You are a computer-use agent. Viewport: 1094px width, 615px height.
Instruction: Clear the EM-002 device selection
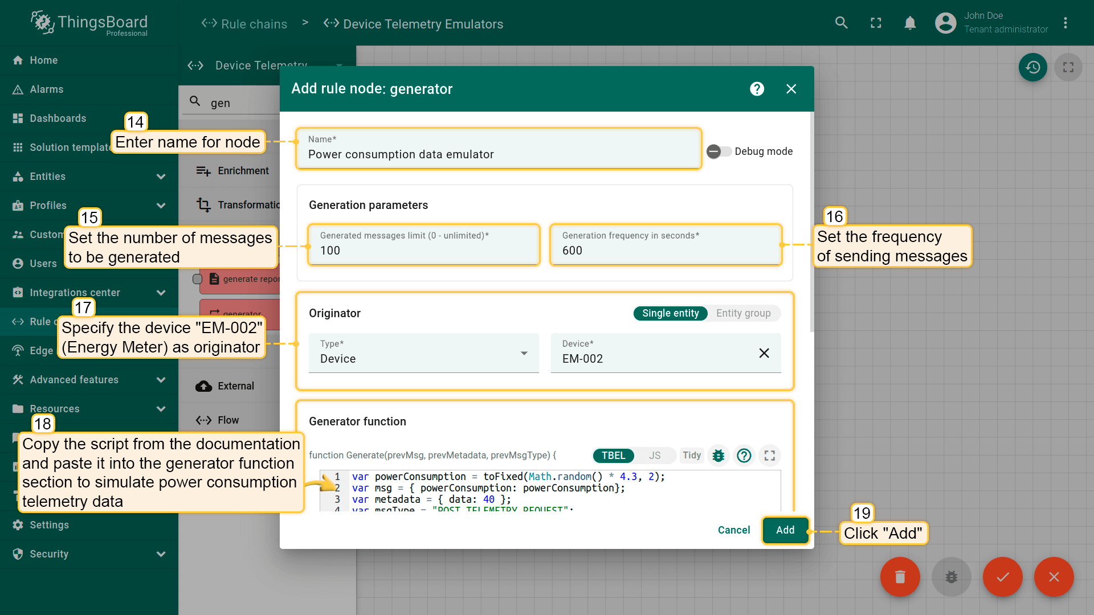[764, 353]
